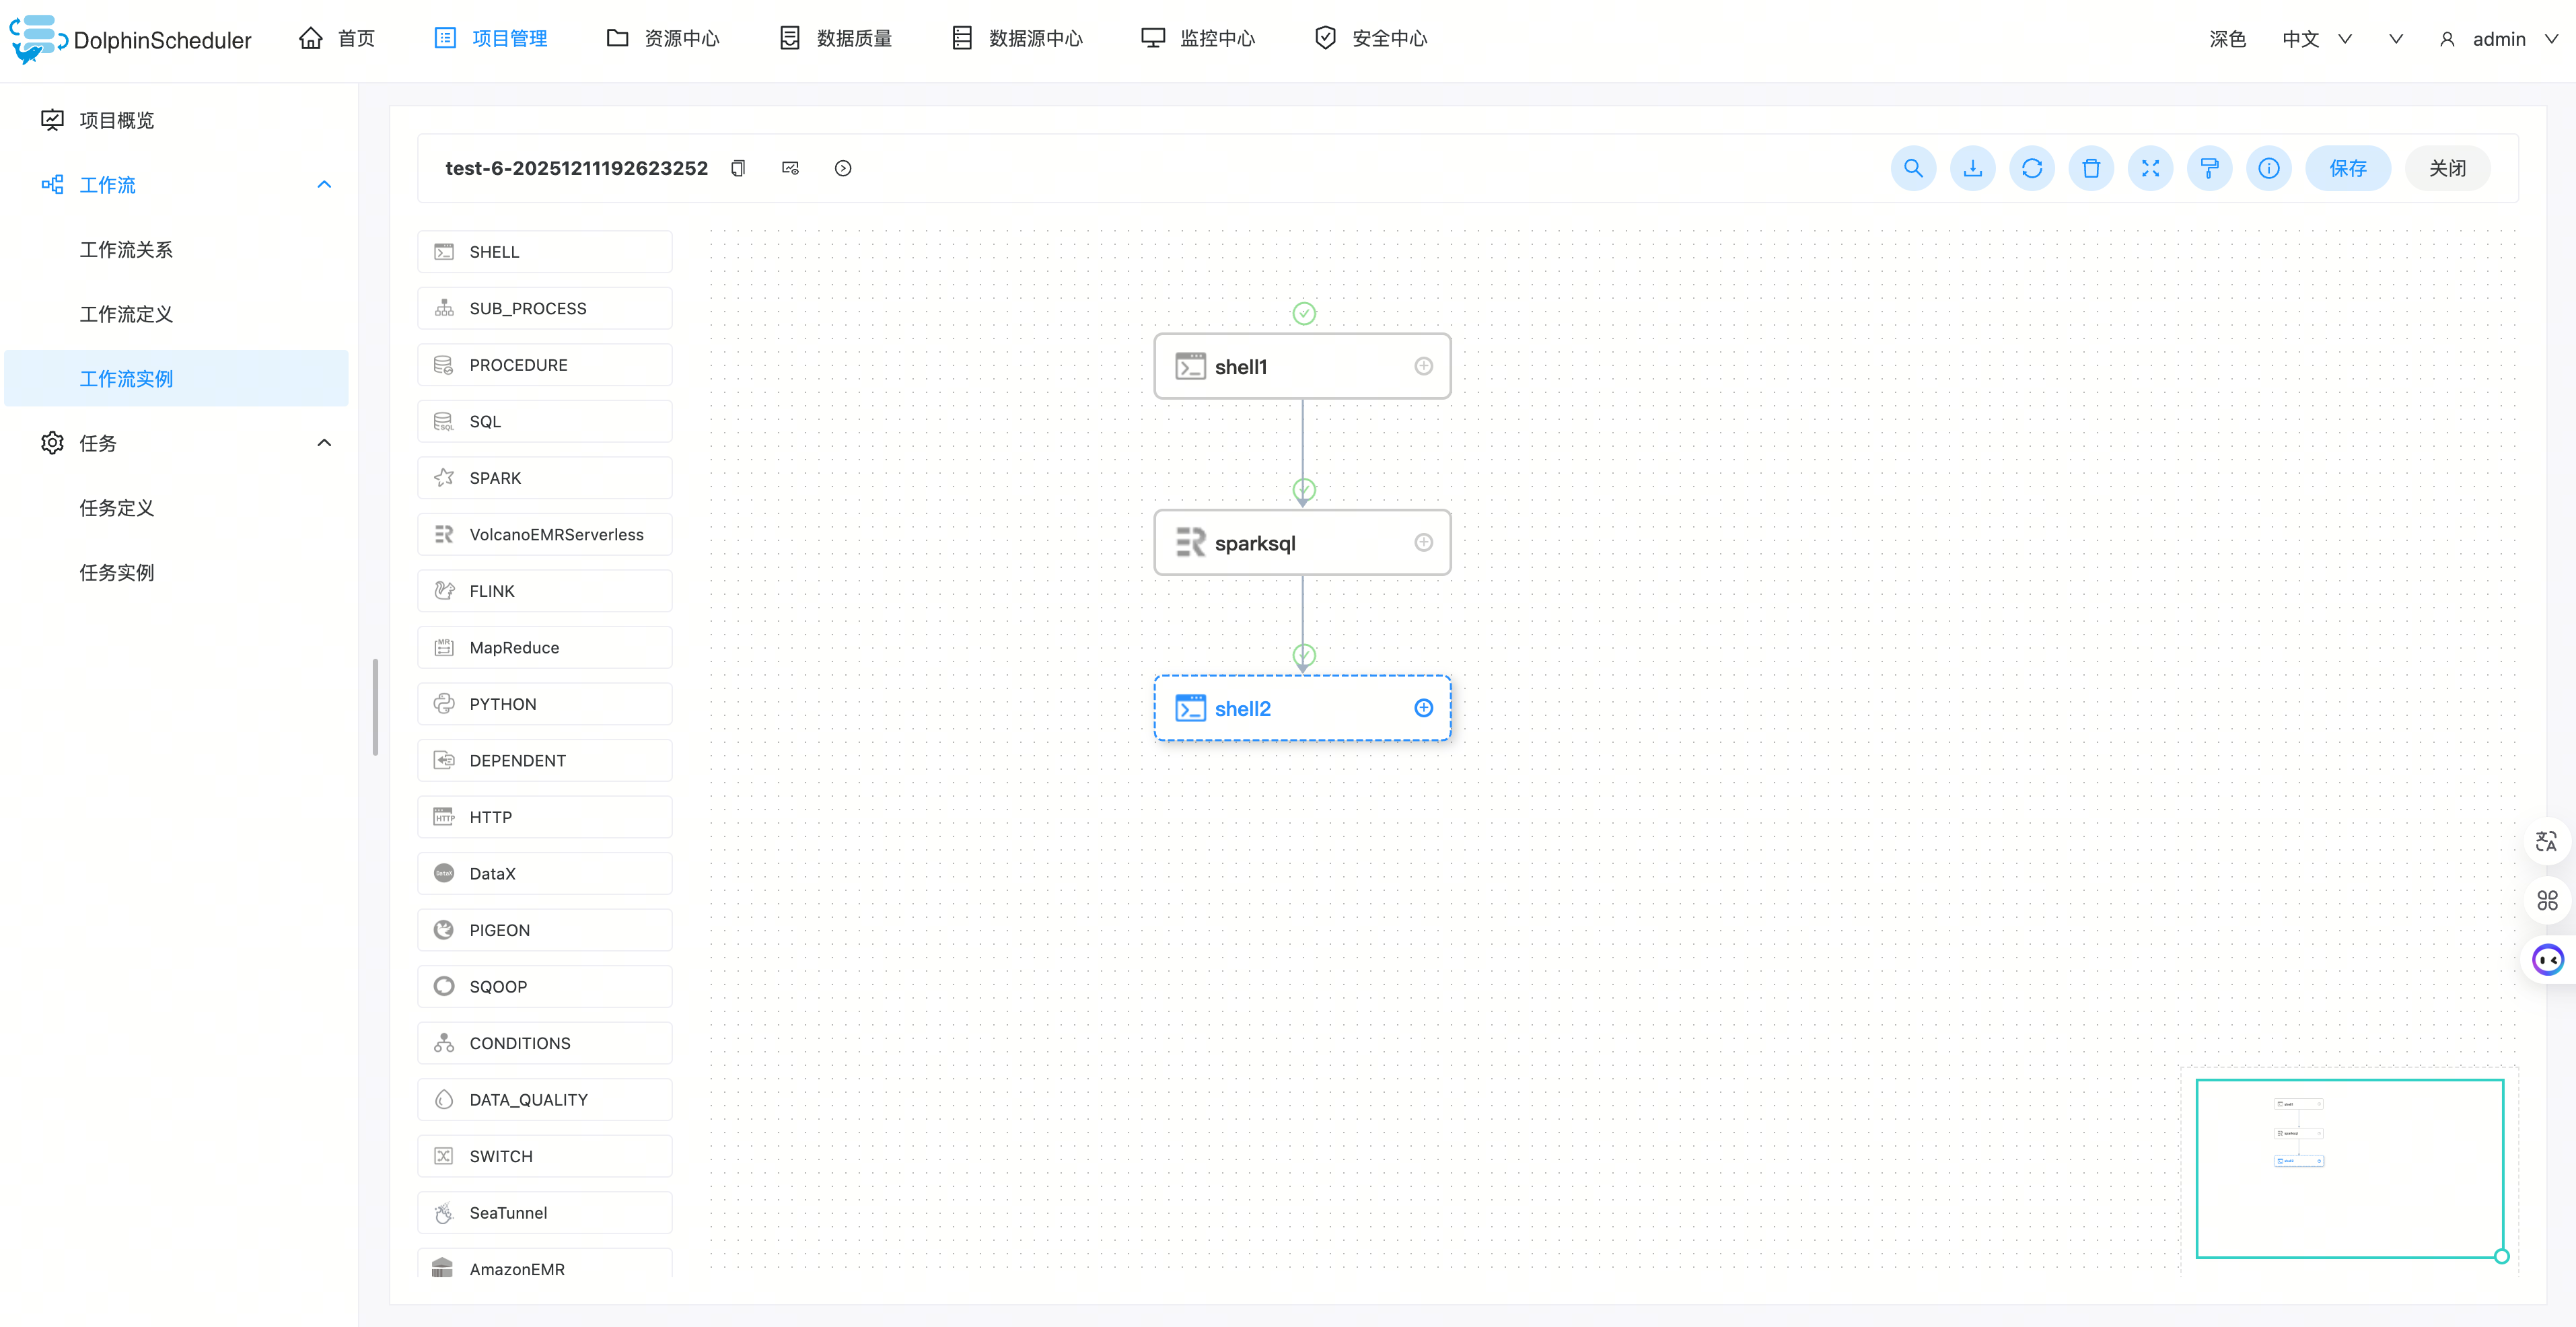Click the plus icon on shell2 node
The width and height of the screenshot is (2576, 1327).
pos(1423,708)
